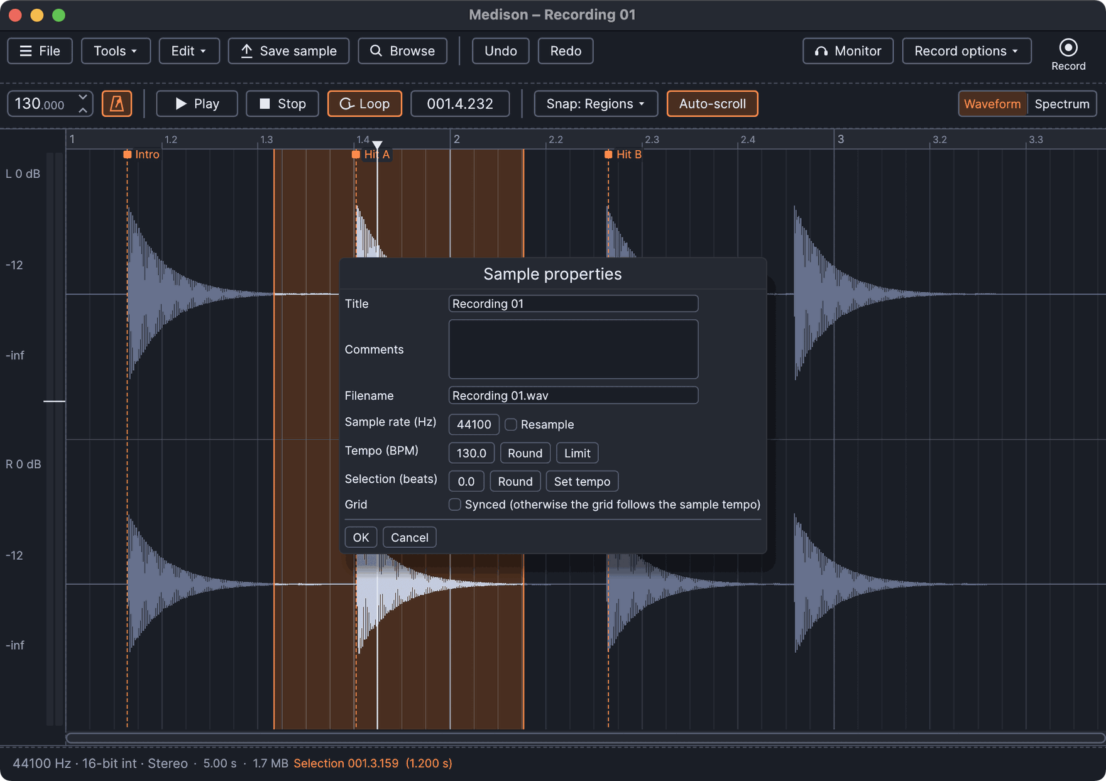This screenshot has height=781, width=1106.
Task: Enable the Grid Synced checkbox
Action: pyautogui.click(x=455, y=505)
